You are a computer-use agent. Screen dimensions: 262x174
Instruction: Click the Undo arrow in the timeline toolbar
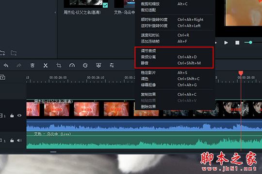coord(6,65)
